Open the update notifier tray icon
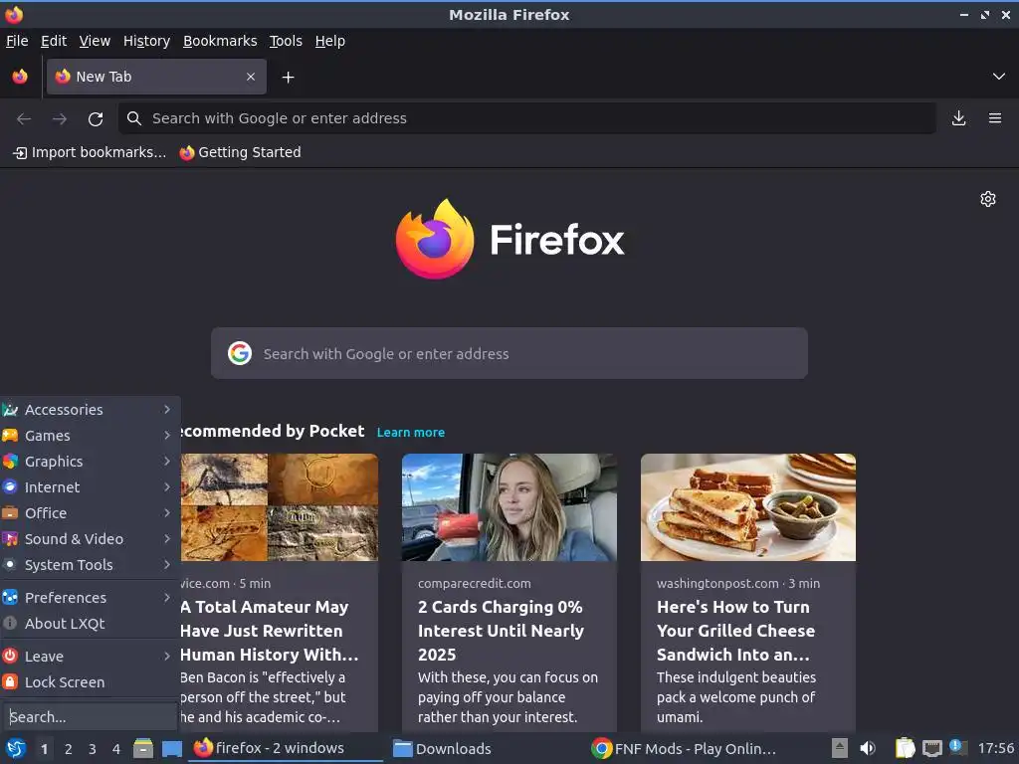The image size is (1019, 764). click(957, 748)
